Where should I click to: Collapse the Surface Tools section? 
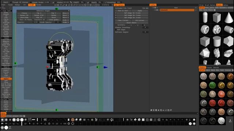point(1,99)
